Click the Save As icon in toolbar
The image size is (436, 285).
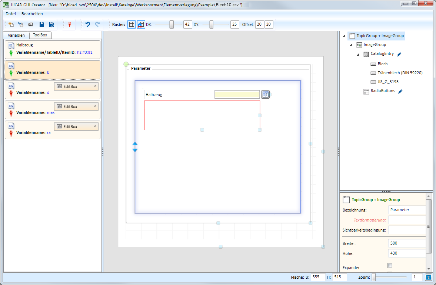51,24
